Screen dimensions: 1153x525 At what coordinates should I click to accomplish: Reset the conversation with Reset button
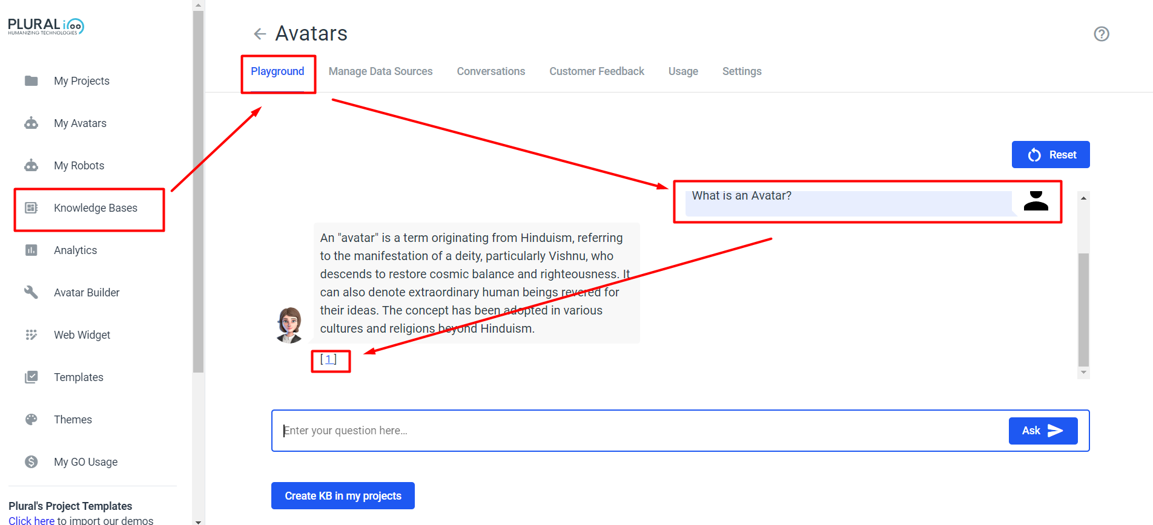(x=1051, y=155)
